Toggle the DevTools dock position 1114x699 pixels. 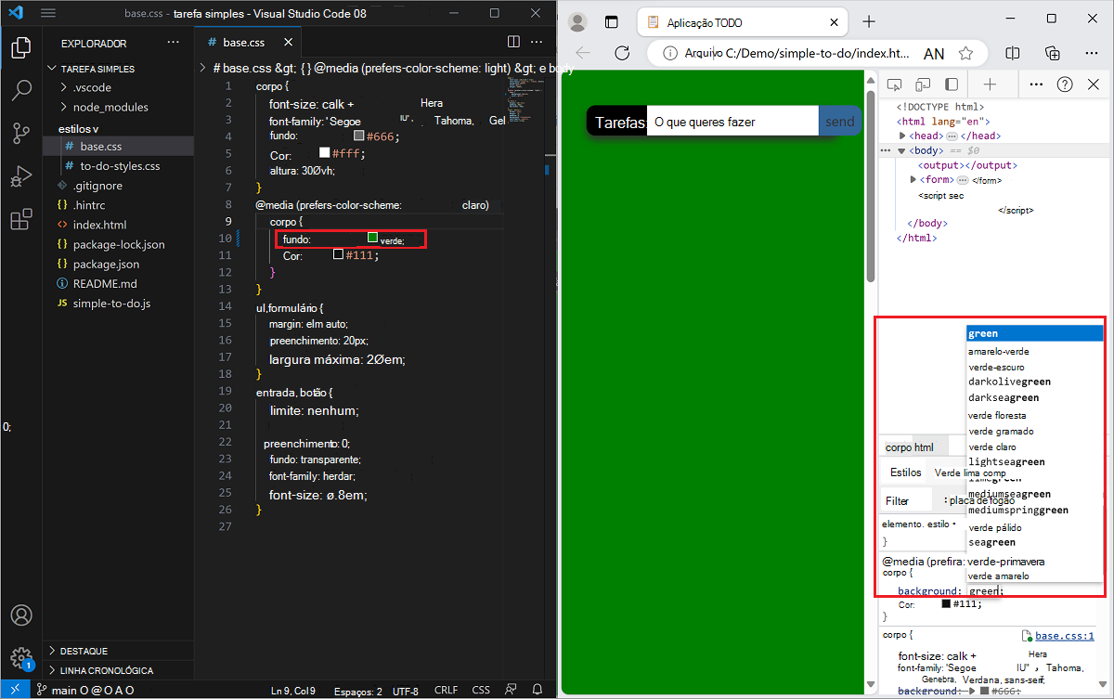pyautogui.click(x=951, y=84)
